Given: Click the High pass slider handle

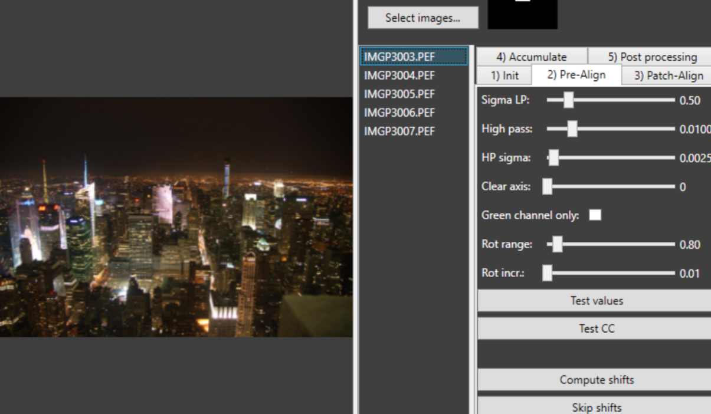Looking at the screenshot, I should click(572, 129).
